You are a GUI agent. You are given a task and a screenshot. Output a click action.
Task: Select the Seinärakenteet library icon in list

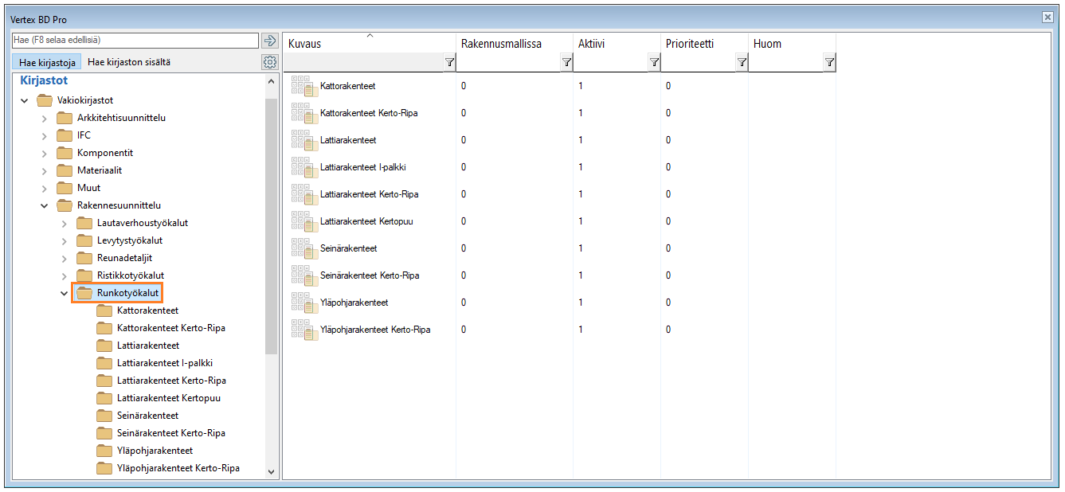pyautogui.click(x=303, y=248)
